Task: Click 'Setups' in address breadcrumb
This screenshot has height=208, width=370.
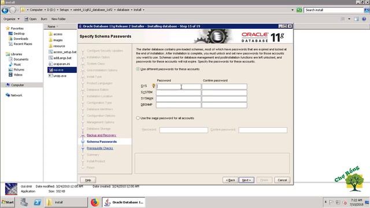Action: (x=64, y=10)
